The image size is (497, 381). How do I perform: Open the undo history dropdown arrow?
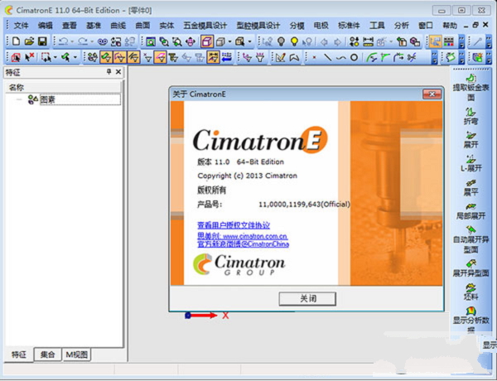(x=72, y=41)
